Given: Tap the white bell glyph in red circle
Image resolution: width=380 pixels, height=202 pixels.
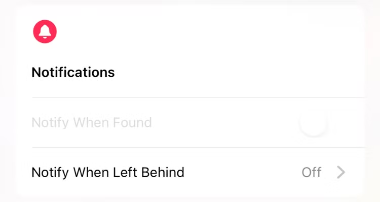Looking at the screenshot, I should click(x=45, y=32).
